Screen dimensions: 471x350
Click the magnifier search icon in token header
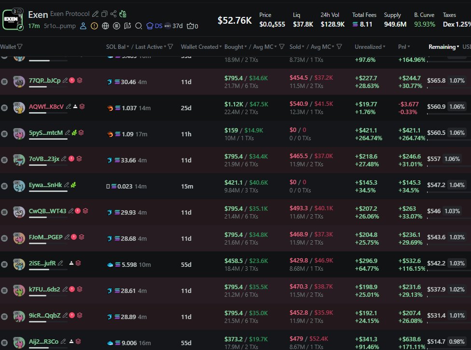click(139, 26)
